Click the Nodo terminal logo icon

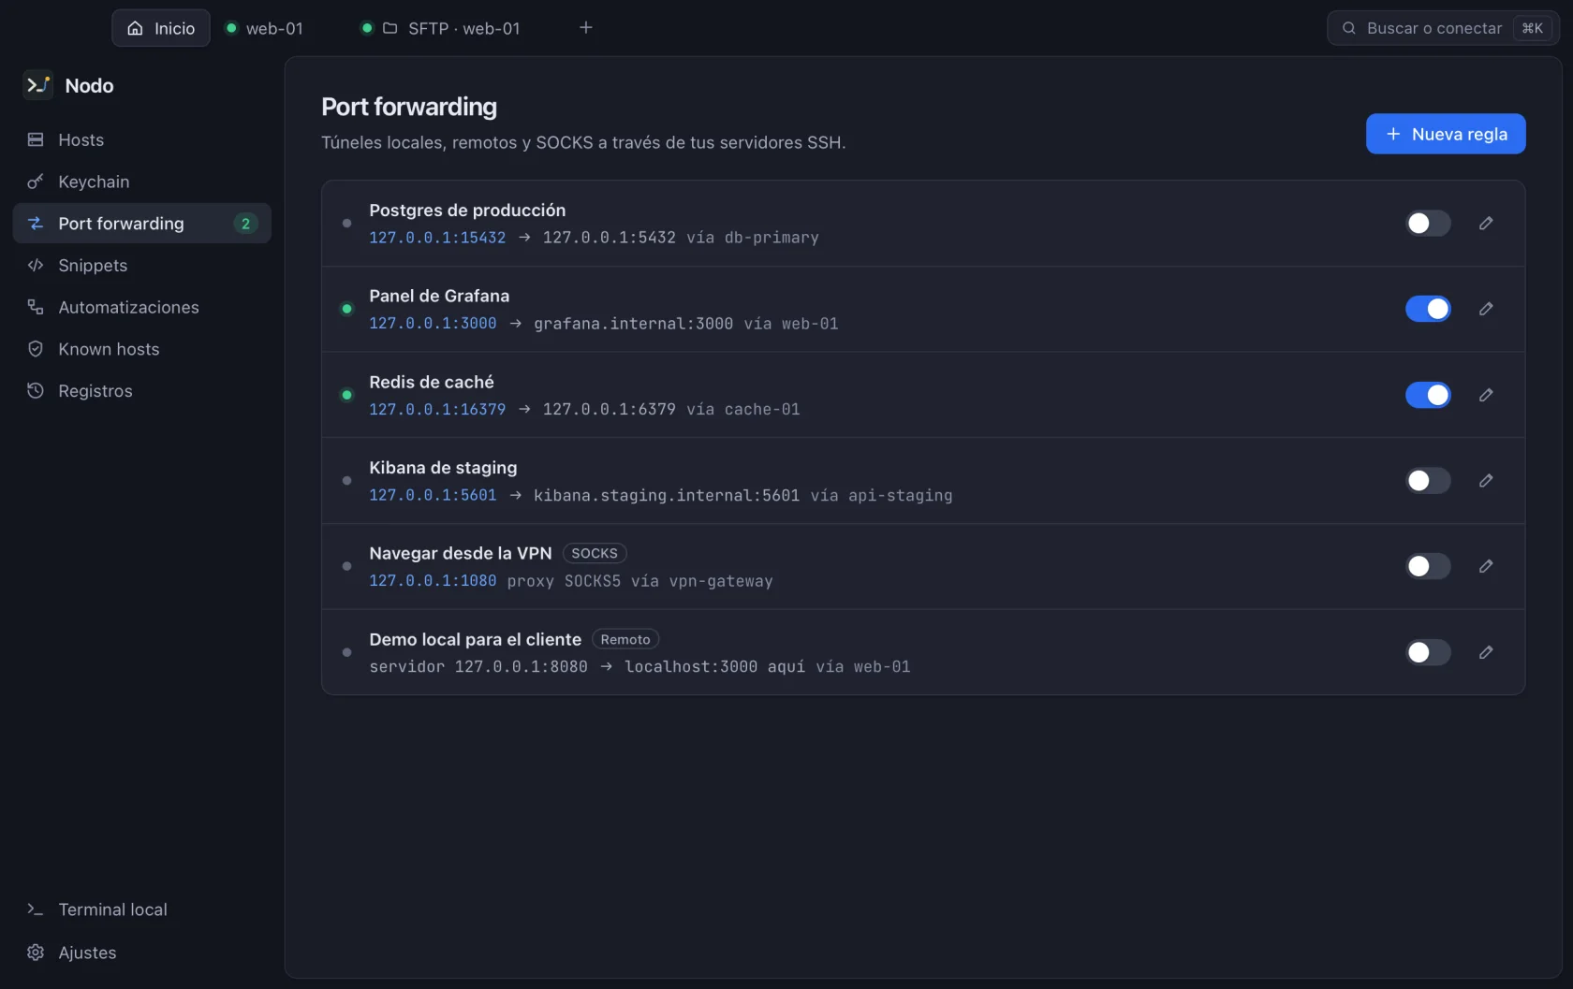[x=37, y=85]
